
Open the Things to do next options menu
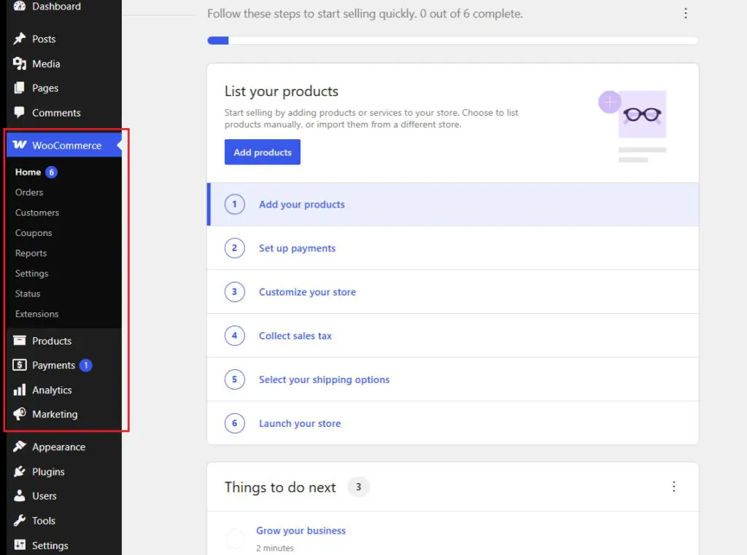[x=673, y=487]
